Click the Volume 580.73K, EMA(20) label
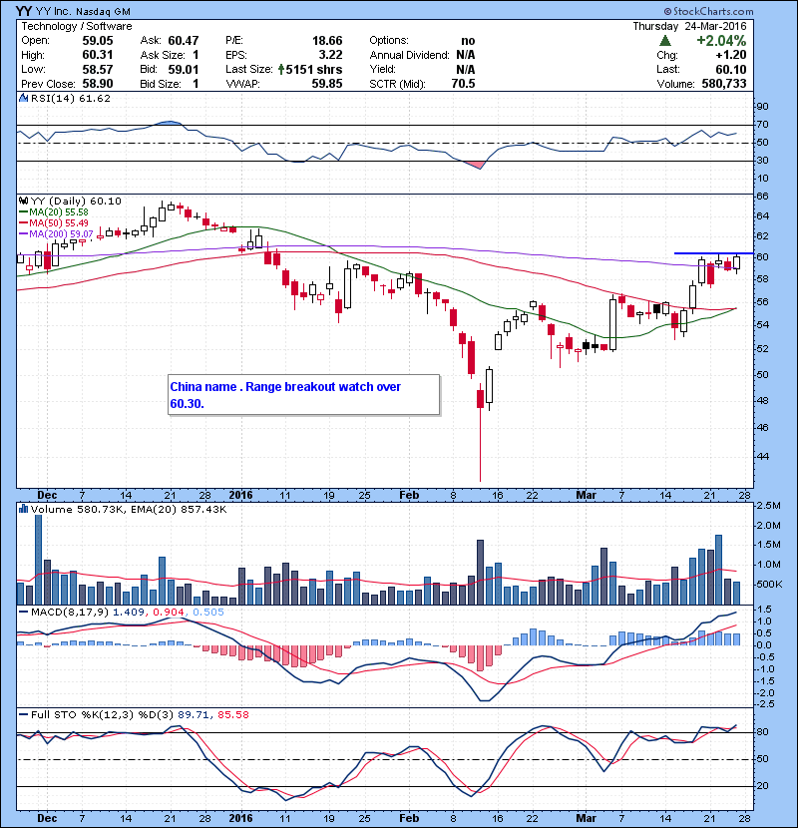 coord(129,509)
